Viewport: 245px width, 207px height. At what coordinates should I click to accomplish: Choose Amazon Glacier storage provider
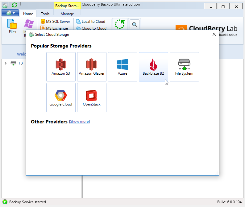tap(92, 67)
